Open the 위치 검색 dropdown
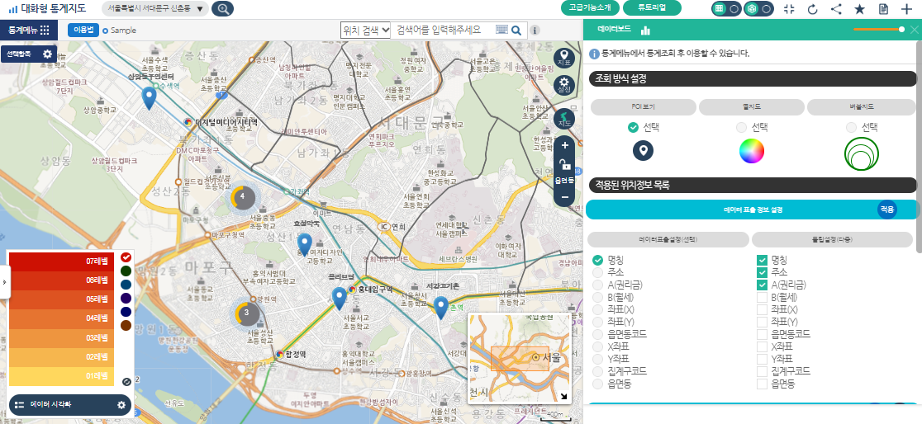This screenshot has height=424, width=922. 365,30
